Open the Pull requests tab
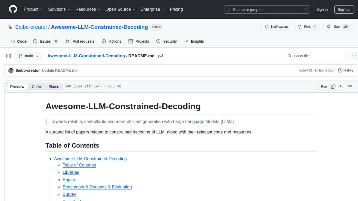Screen dimensions: 358x201 tap(80, 41)
